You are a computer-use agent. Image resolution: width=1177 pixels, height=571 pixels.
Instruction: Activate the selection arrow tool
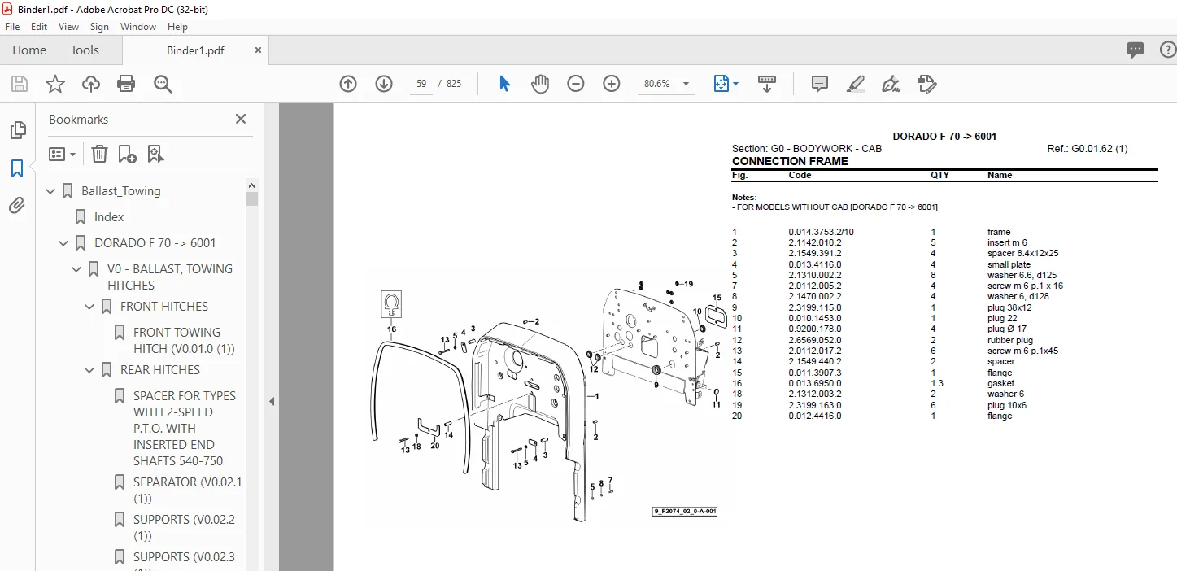504,84
